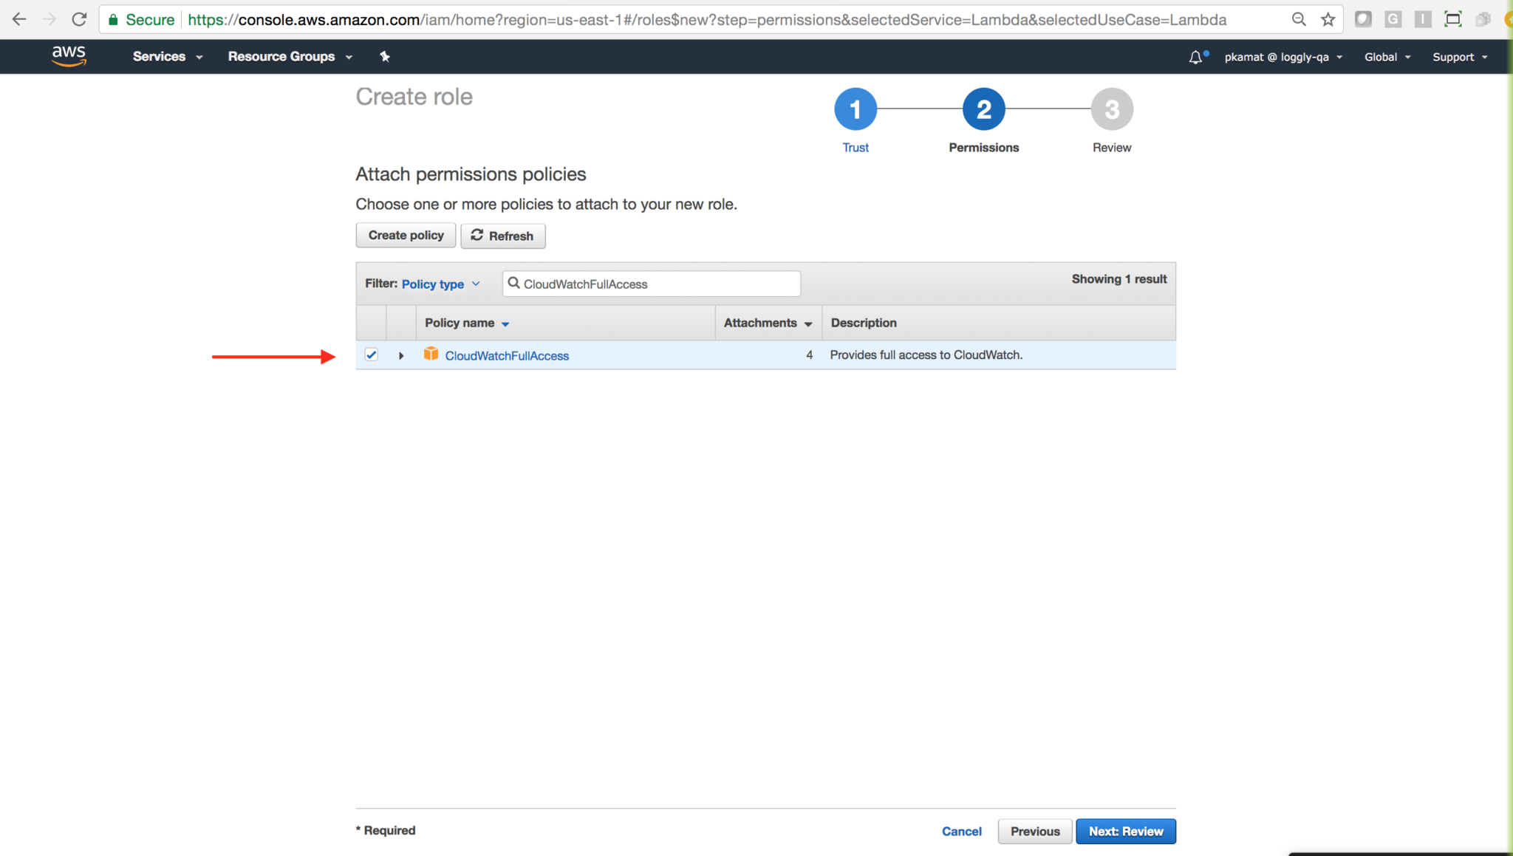The height and width of the screenshot is (856, 1513).
Task: Click the Review step 3 indicator
Action: coord(1109,108)
